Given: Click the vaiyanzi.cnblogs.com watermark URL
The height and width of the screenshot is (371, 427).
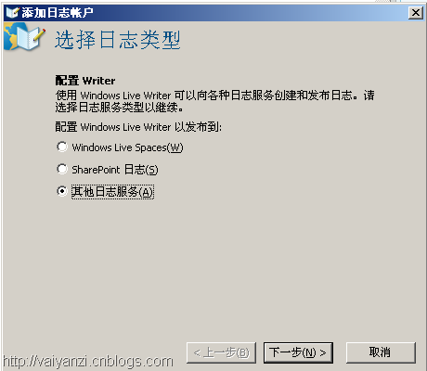Looking at the screenshot, I should tap(88, 361).
